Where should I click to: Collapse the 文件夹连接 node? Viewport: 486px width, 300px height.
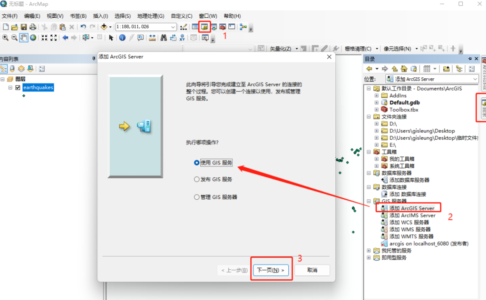[x=369, y=117]
